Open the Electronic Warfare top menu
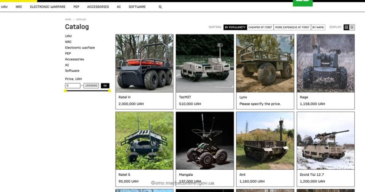 (x=48, y=7)
